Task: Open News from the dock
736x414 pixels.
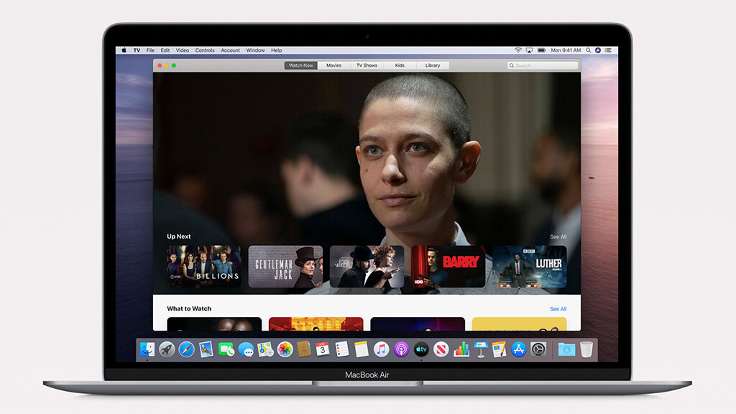Action: (441, 349)
